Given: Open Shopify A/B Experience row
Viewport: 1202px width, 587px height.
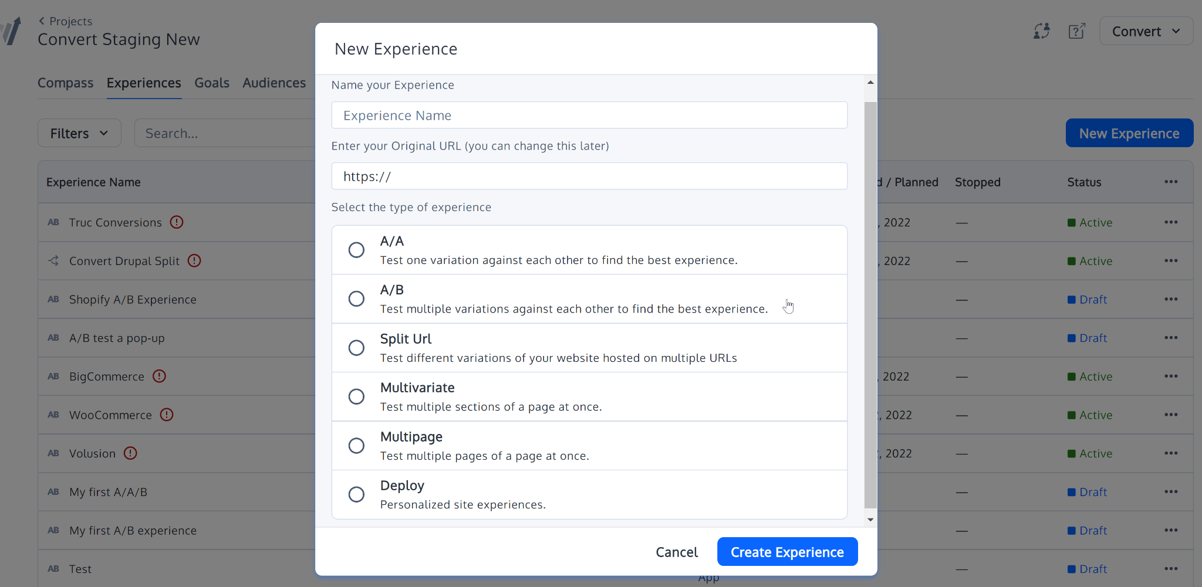Looking at the screenshot, I should point(133,300).
